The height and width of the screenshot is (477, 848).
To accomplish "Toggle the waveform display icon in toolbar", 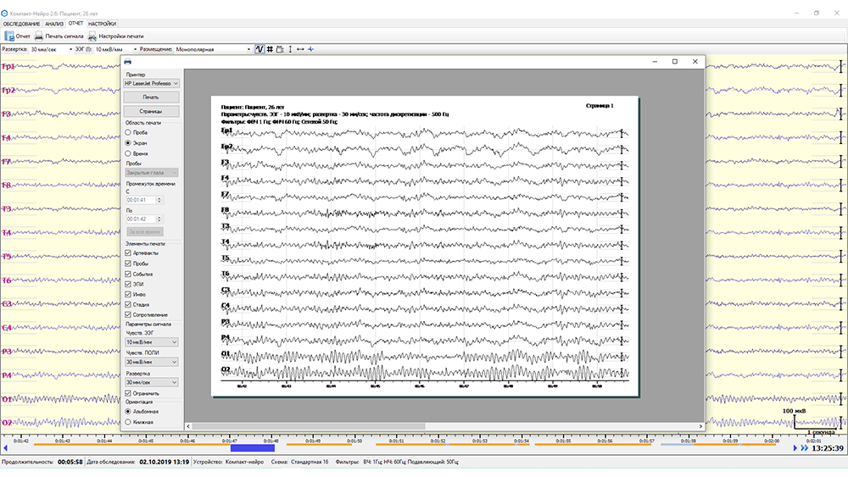I will click(259, 49).
